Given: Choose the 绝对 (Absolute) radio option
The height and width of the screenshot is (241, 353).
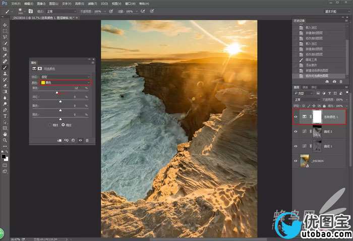Looking at the screenshot, I should [63, 124].
